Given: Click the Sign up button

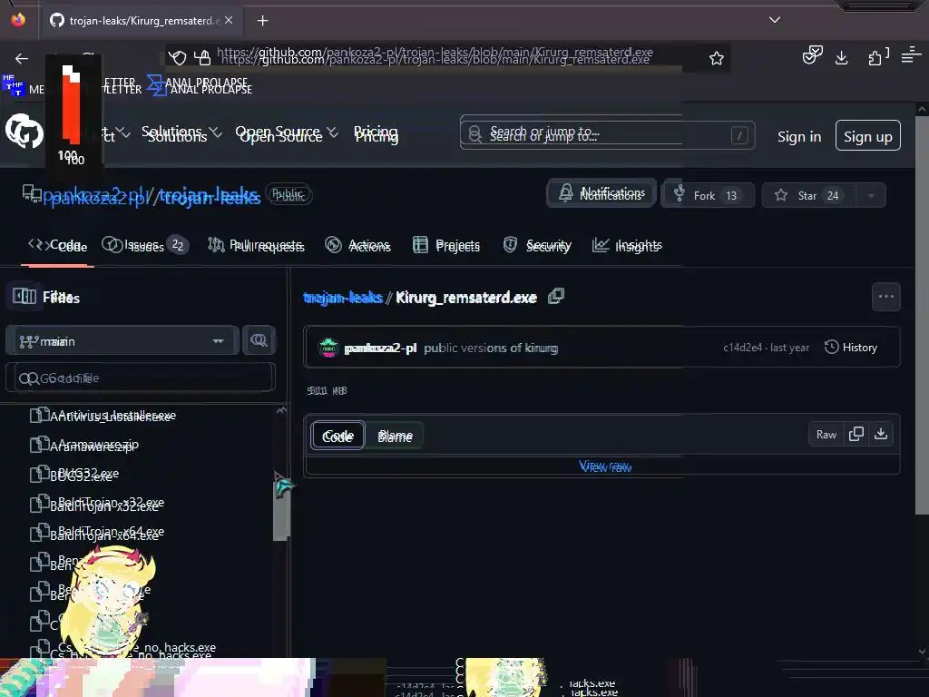Looking at the screenshot, I should point(867,136).
